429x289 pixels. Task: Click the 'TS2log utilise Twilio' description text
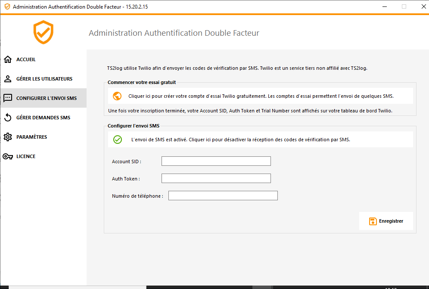[x=237, y=68]
